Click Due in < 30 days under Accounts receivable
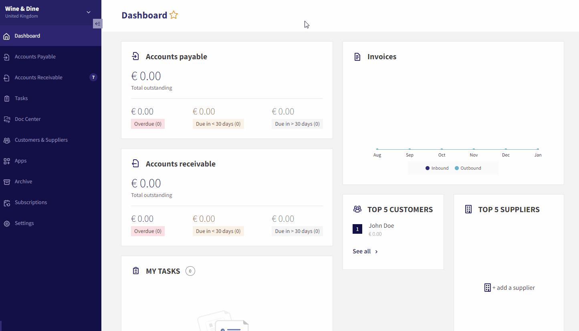 pos(218,231)
